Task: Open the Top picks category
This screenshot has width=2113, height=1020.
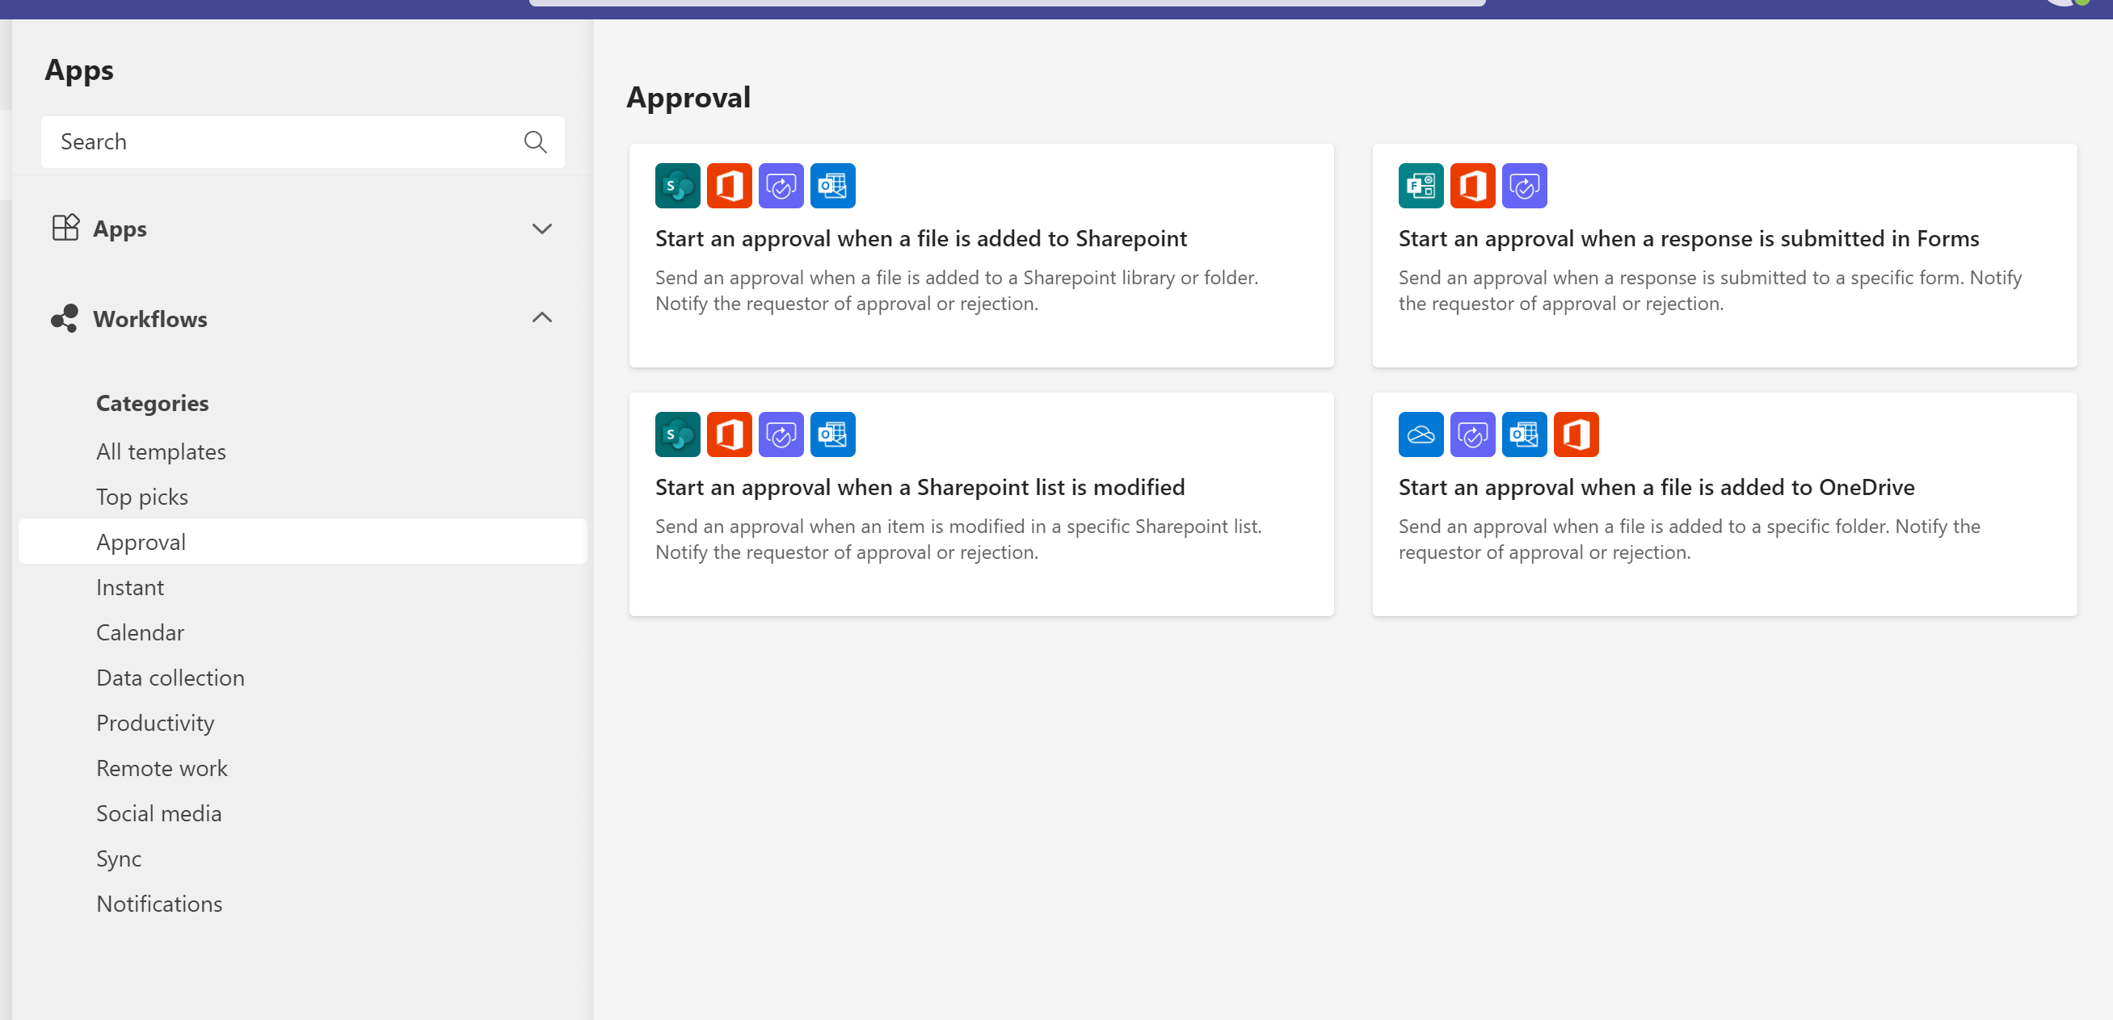Action: tap(142, 497)
